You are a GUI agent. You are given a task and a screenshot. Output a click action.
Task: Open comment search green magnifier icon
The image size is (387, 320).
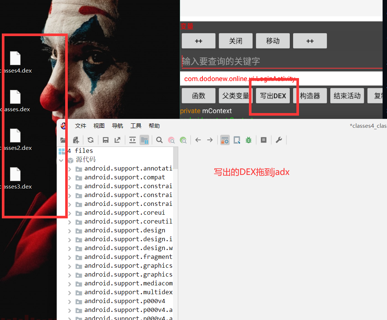[183, 140]
